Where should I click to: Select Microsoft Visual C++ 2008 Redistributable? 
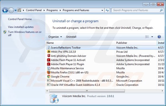coord(105,81)
